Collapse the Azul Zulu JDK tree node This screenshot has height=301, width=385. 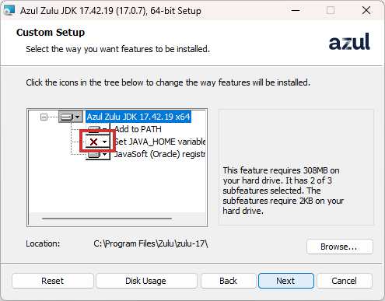pyautogui.click(x=44, y=117)
